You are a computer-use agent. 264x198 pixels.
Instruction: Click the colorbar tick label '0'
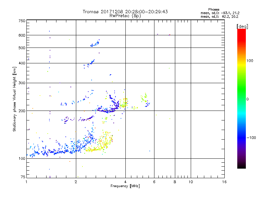[247, 99]
